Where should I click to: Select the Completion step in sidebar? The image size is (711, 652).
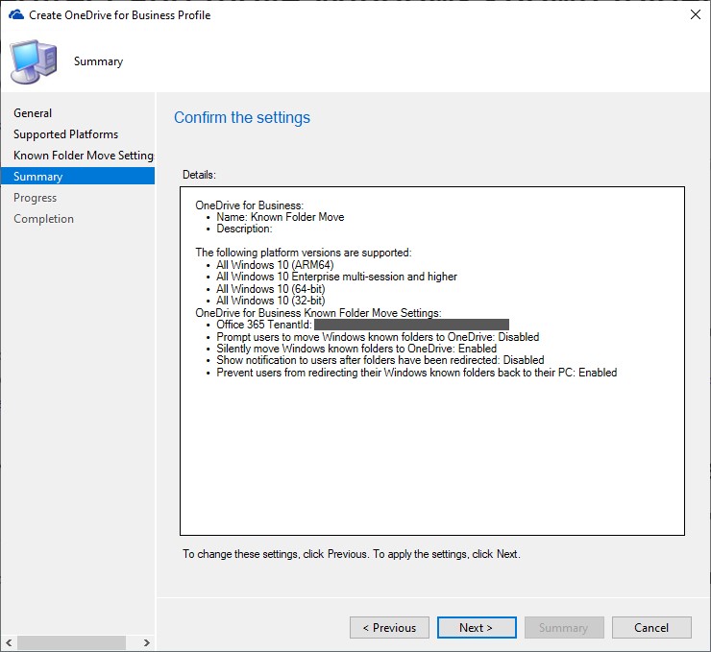pos(43,219)
